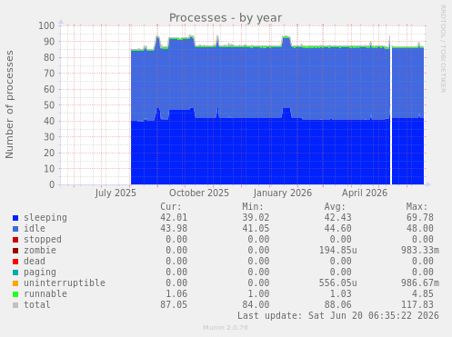452x337 pixels.
Task: Click the 'January 2026' x-axis label
Action: [x=283, y=193]
